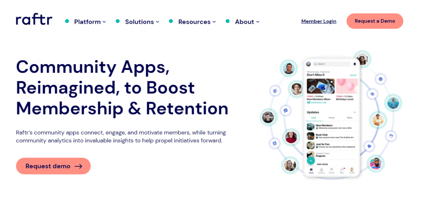Select the Rafts tab under Updates
Image resolution: width=428 pixels, height=197 pixels.
click(349, 118)
